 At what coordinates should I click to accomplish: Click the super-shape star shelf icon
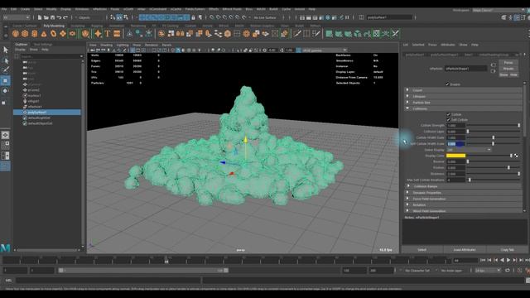(x=98, y=33)
